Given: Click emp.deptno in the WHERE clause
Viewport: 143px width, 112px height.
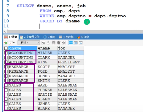Looking at the screenshot, I should pos(71,16).
